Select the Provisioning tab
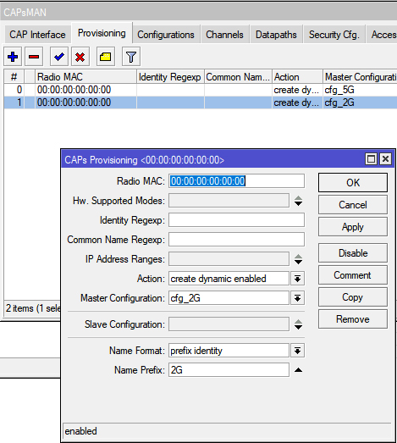Viewport: 397px width, 443px height. pos(102,33)
